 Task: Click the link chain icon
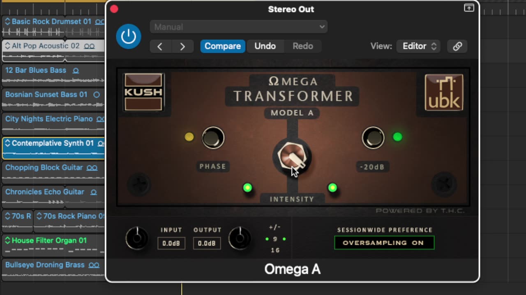457,46
